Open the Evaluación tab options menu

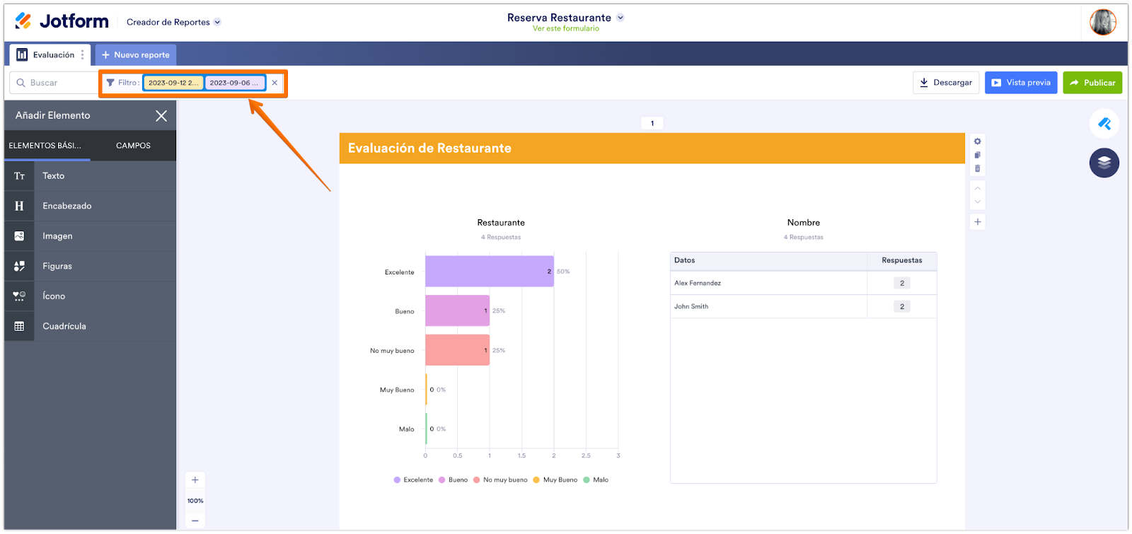[82, 54]
